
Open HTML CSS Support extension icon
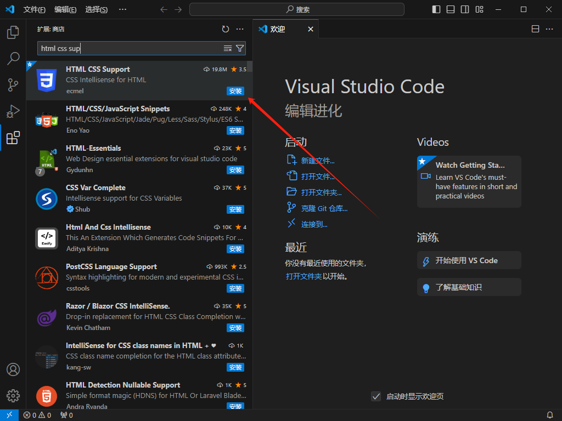tap(47, 80)
